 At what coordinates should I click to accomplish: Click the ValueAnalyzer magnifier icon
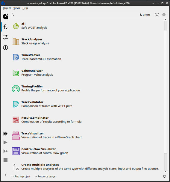click(16, 73)
